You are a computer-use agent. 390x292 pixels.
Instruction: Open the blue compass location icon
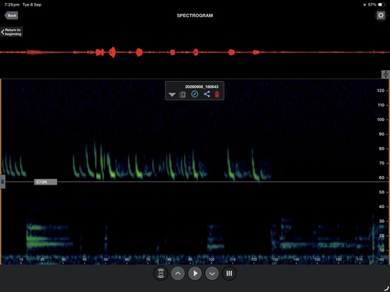click(x=195, y=94)
